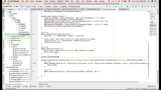
Task: Open the Android project view dropdown
Action: pos(10,9)
